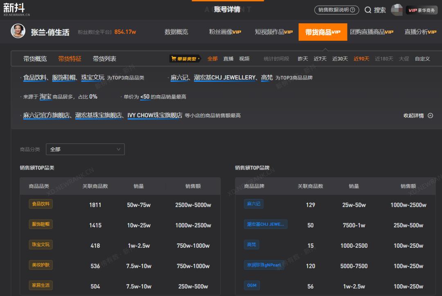Open 潮宏基珠宝旗舰店 shop link
442x296 pixels.
[x=99, y=115]
